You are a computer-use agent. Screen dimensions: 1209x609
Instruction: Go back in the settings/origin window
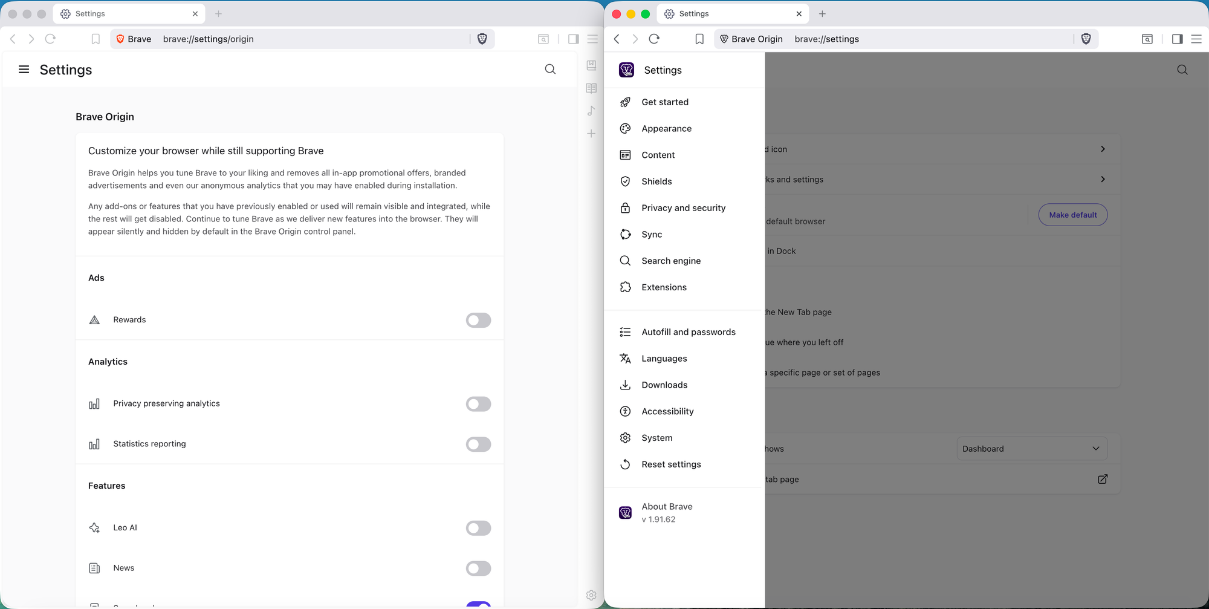13,39
